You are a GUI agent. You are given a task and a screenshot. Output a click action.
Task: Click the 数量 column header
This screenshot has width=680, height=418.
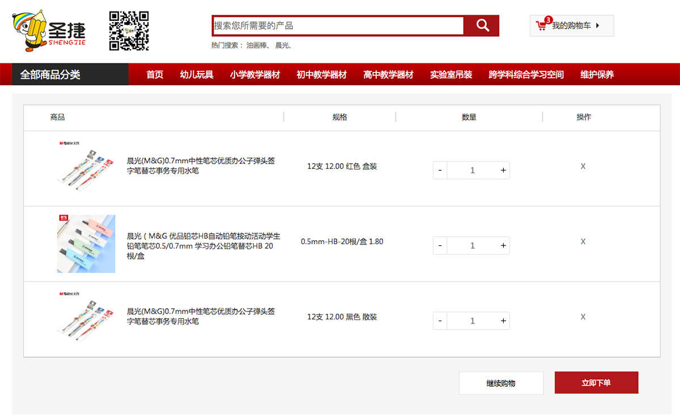click(x=469, y=117)
